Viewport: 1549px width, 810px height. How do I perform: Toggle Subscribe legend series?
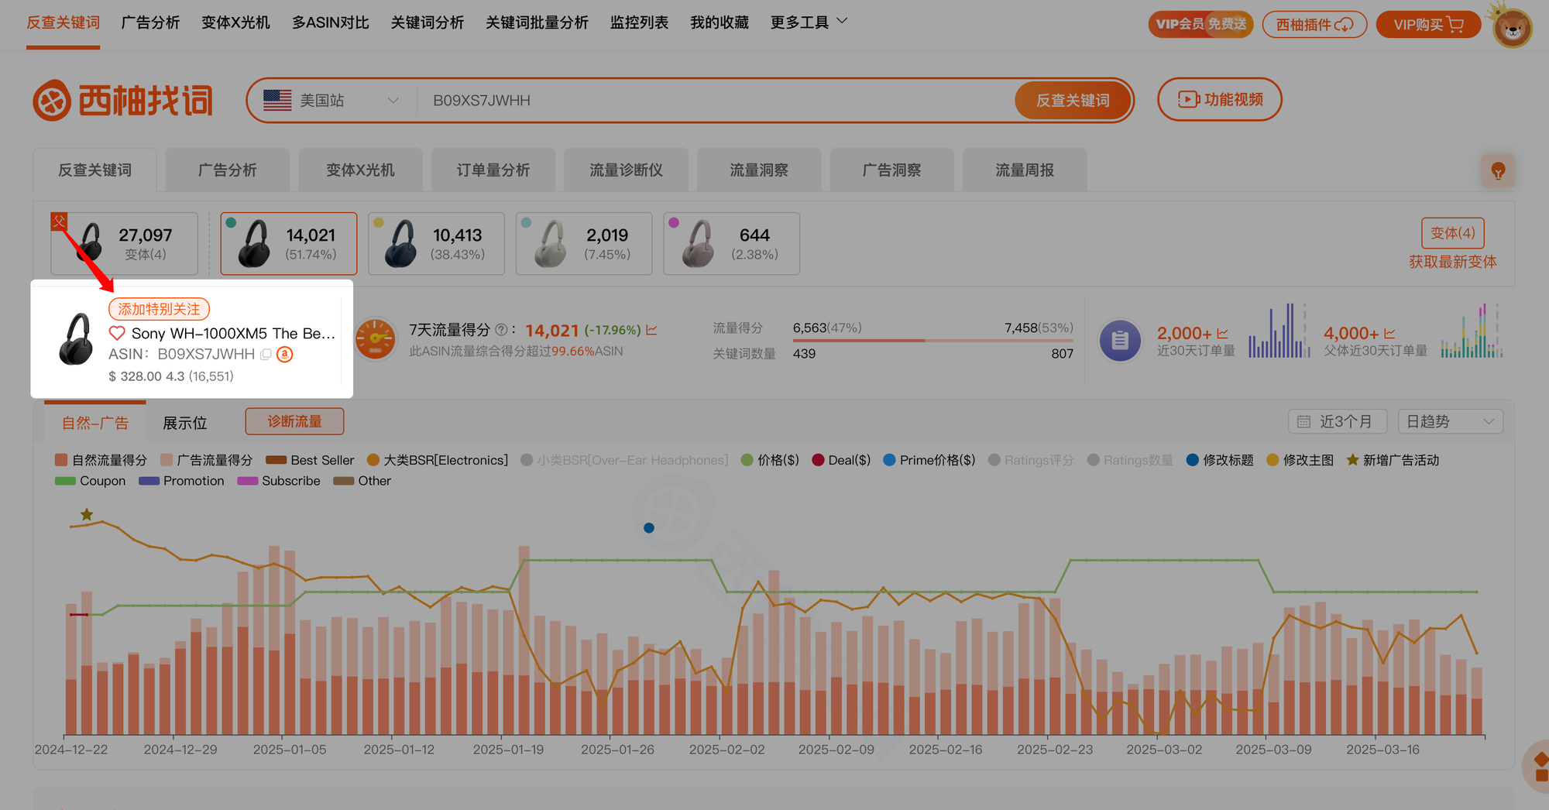pos(279,481)
